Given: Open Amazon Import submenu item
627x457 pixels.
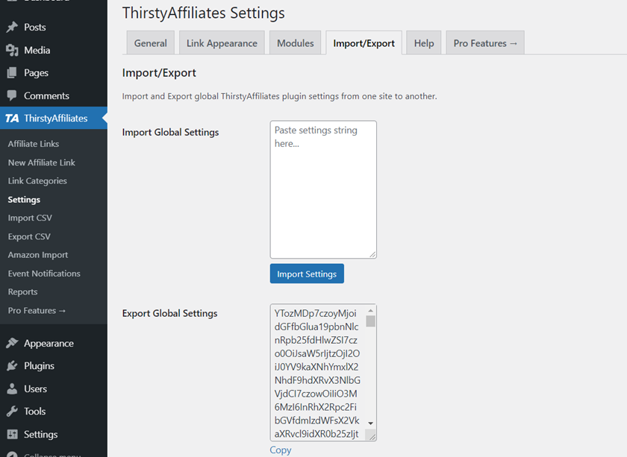Looking at the screenshot, I should 38,255.
